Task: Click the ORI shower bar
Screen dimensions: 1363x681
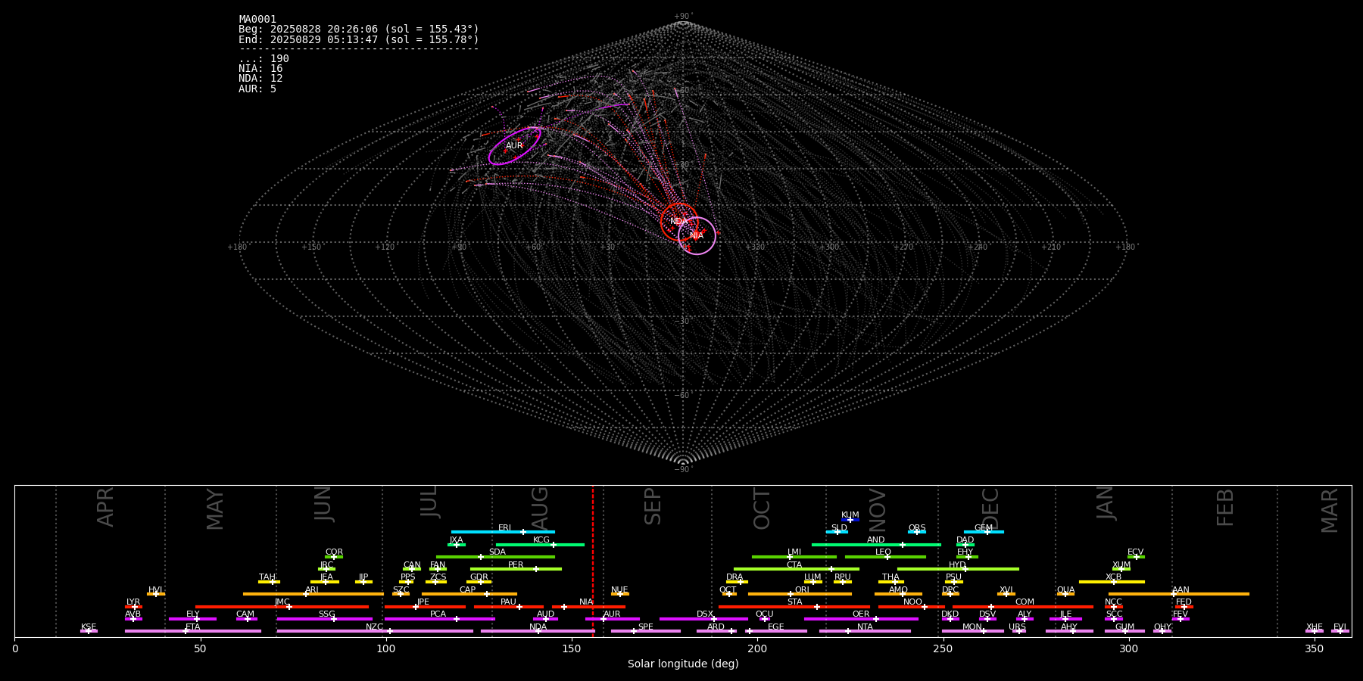Action: tap(800, 594)
